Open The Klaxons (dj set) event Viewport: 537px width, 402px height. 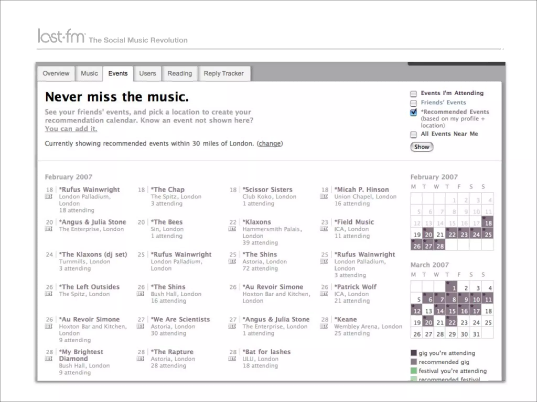coord(93,254)
